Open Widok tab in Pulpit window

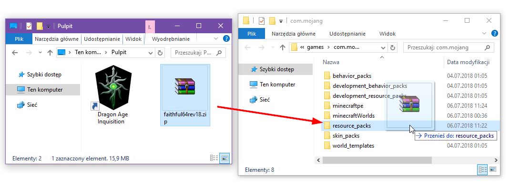(x=133, y=39)
